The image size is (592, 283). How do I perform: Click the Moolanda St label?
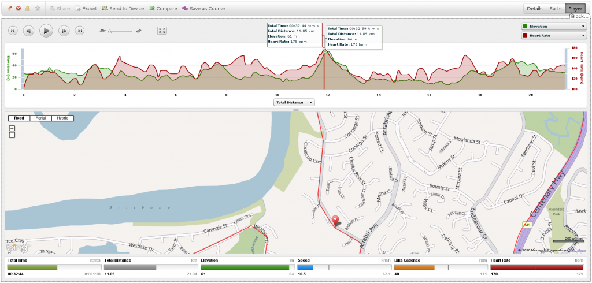(x=467, y=140)
